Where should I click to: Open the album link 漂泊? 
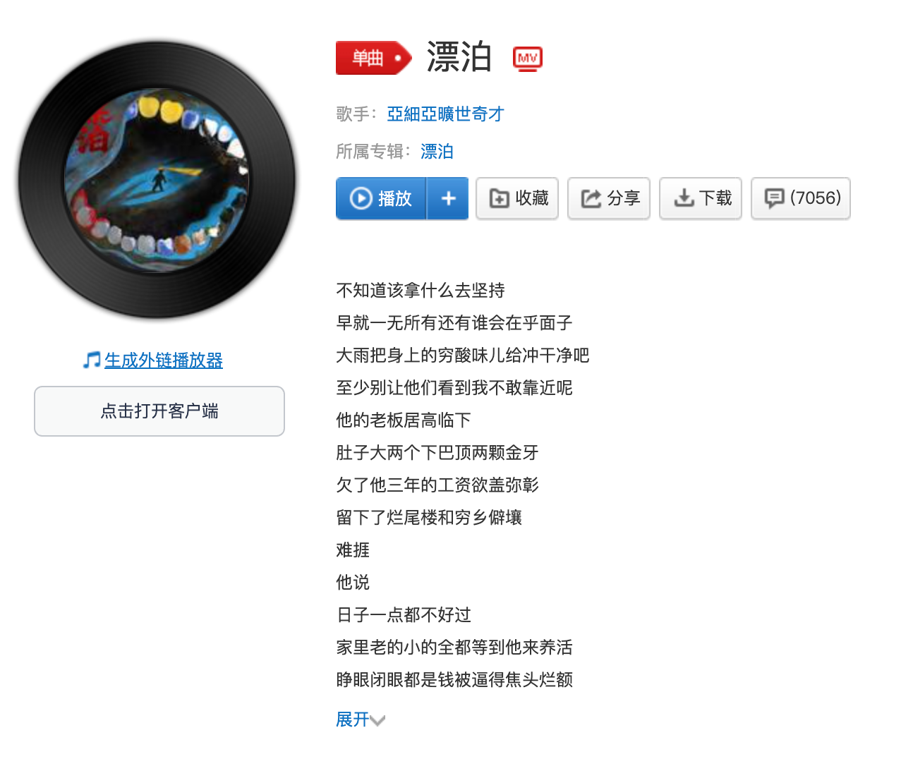coord(437,151)
